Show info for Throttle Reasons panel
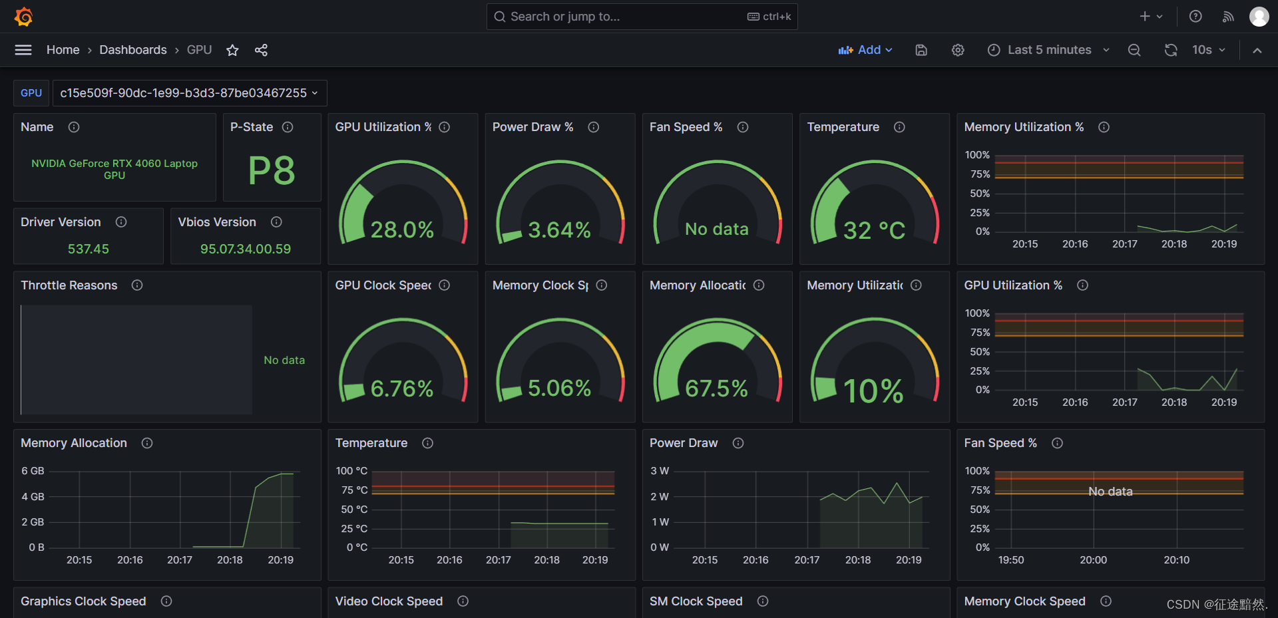 click(x=137, y=285)
